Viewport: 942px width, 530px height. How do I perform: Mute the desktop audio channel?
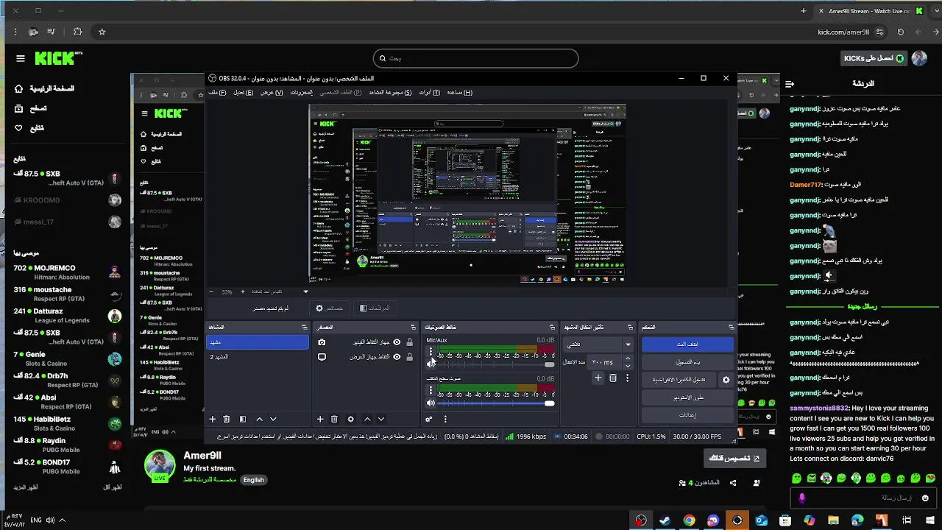click(x=431, y=403)
